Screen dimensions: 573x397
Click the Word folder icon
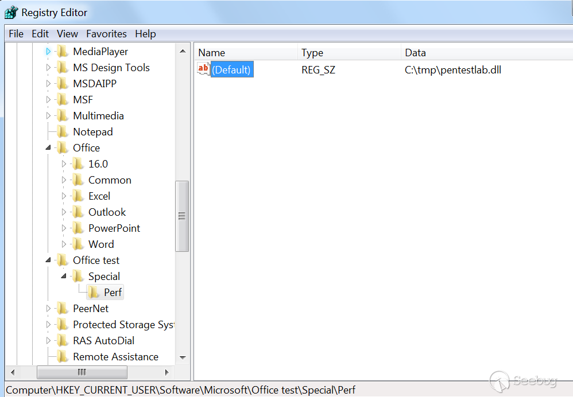[78, 244]
